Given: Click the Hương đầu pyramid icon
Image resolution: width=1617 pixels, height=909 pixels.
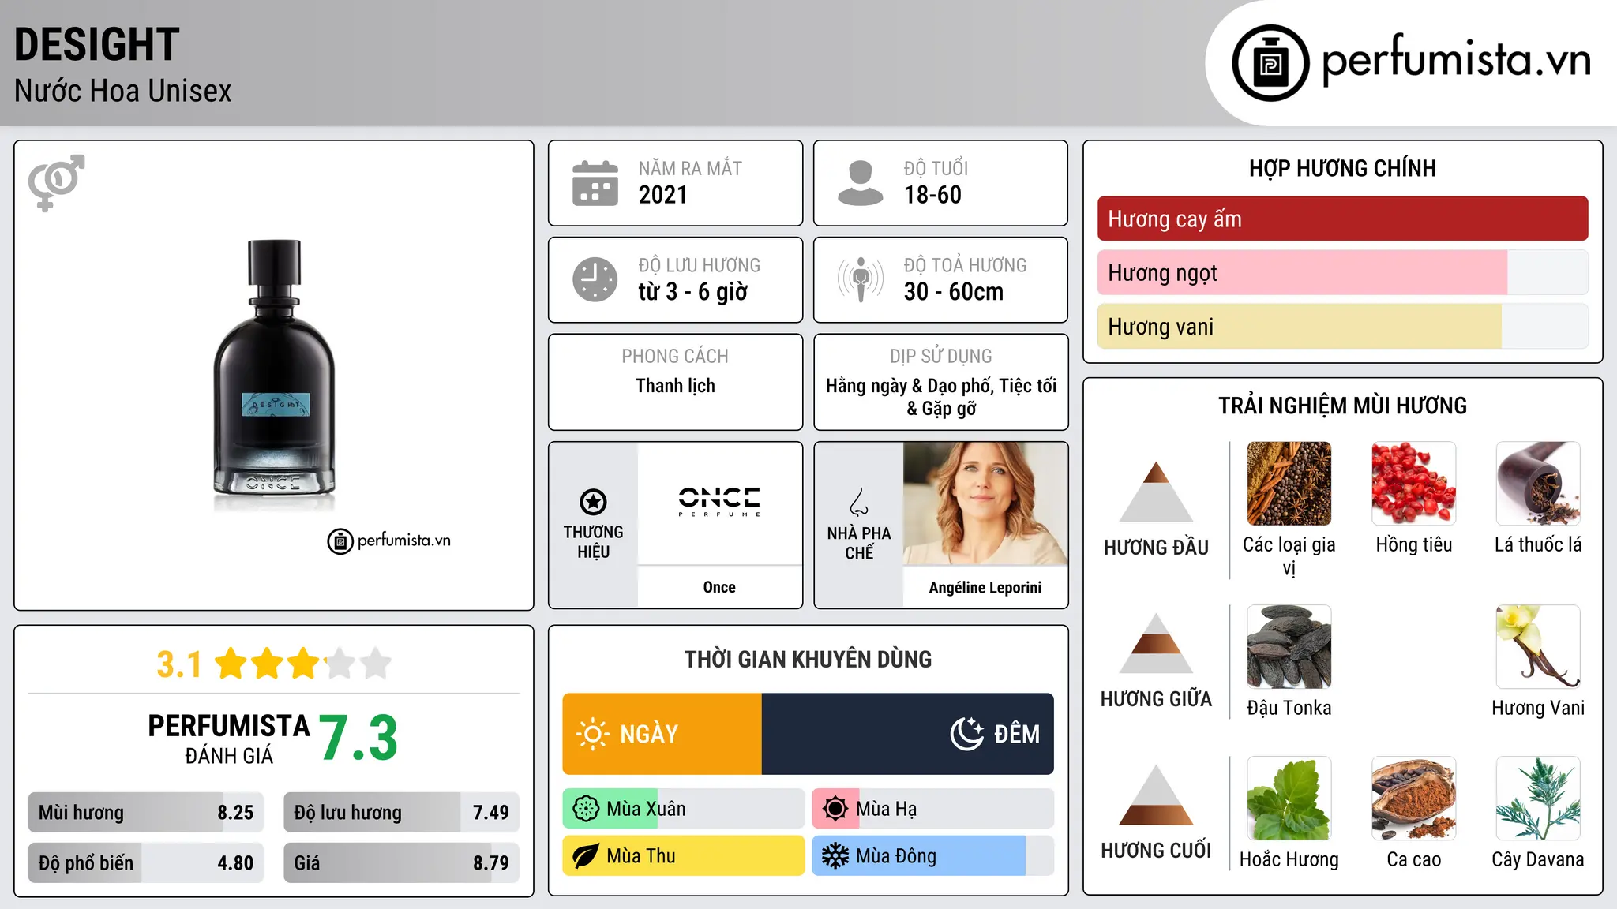Looking at the screenshot, I should [1156, 492].
